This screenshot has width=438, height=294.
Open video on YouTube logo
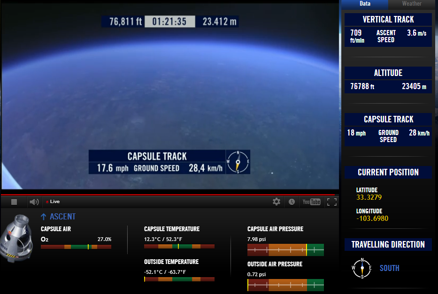(311, 202)
